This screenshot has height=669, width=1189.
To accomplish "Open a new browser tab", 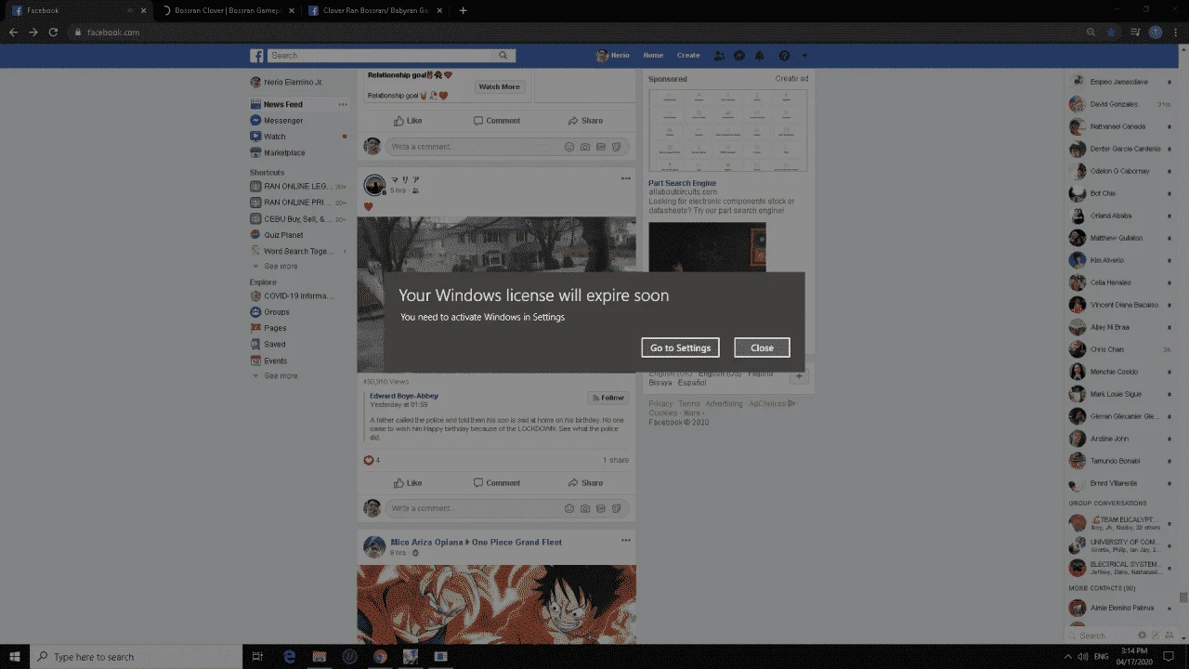I will (x=464, y=10).
